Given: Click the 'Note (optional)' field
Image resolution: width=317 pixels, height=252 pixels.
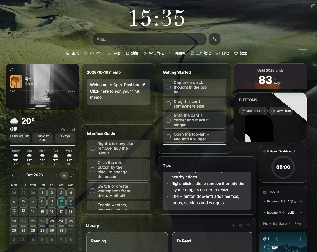Looking at the screenshot, I should click(276, 223).
